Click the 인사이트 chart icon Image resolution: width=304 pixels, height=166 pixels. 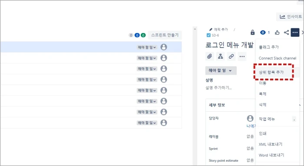click(282, 17)
